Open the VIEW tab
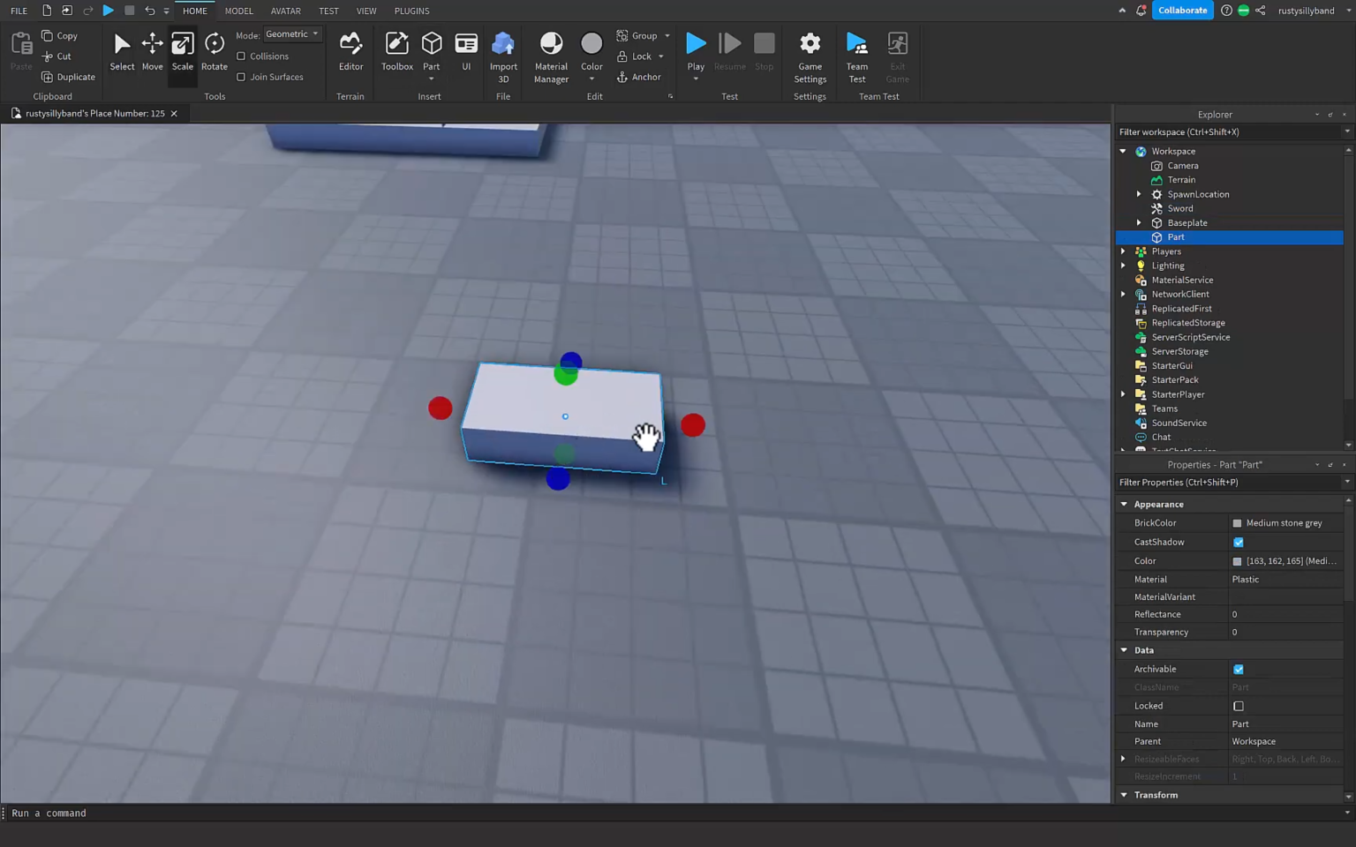1356x847 pixels. pyautogui.click(x=366, y=11)
